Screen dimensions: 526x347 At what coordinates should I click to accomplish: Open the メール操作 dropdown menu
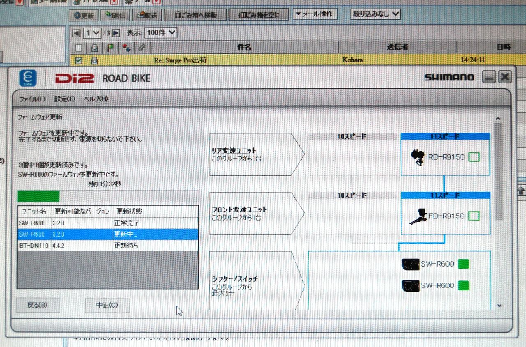(315, 14)
